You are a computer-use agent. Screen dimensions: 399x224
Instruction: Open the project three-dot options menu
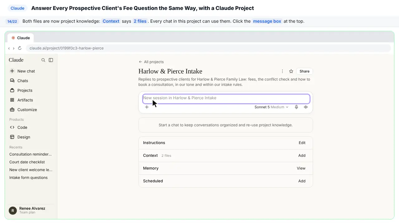[x=282, y=71]
